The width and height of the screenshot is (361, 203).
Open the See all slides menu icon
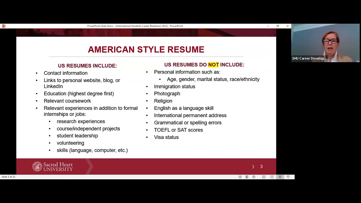coord(247,177)
